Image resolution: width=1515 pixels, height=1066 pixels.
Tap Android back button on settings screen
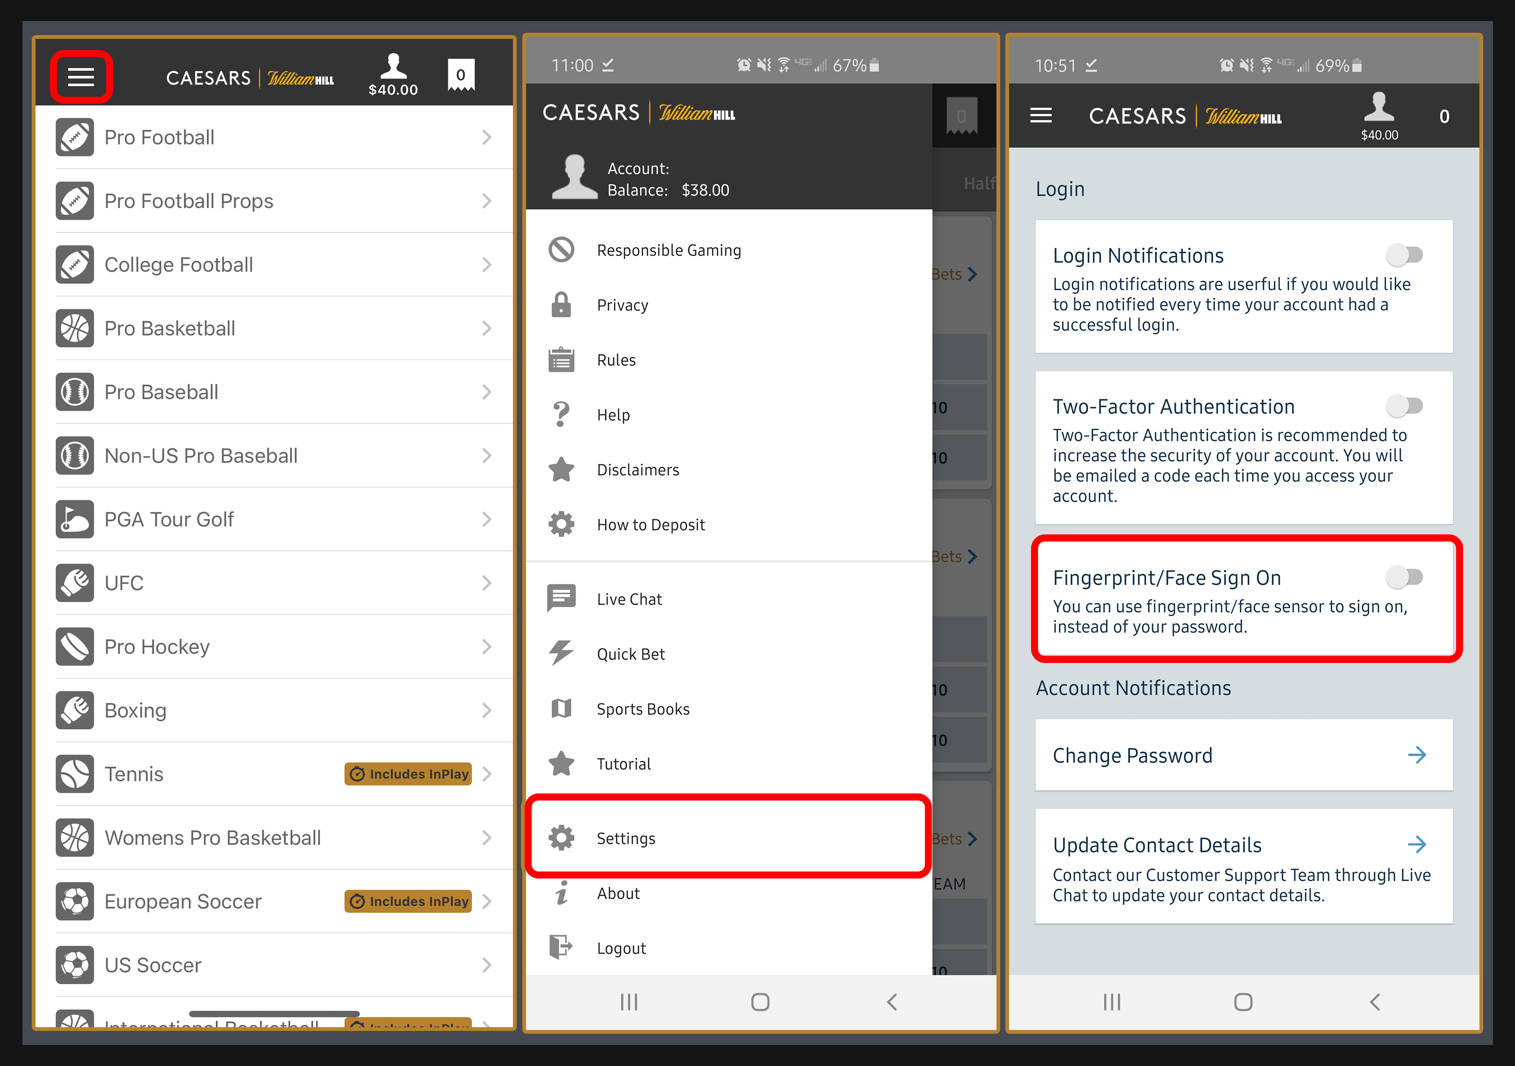(1375, 1002)
